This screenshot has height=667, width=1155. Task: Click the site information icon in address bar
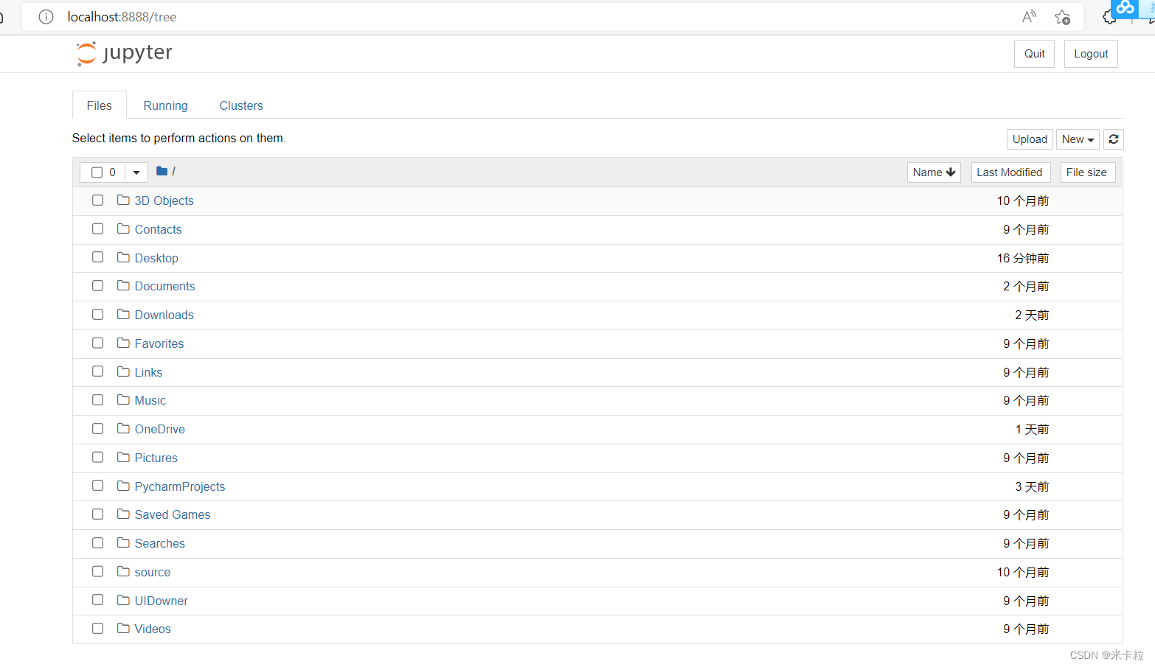(46, 17)
